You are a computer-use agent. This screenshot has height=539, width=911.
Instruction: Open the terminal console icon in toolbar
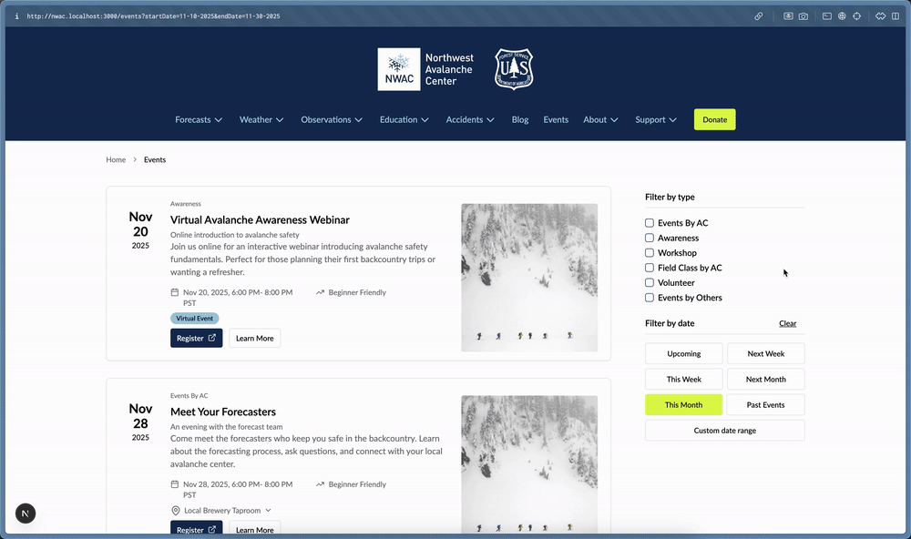(x=827, y=16)
